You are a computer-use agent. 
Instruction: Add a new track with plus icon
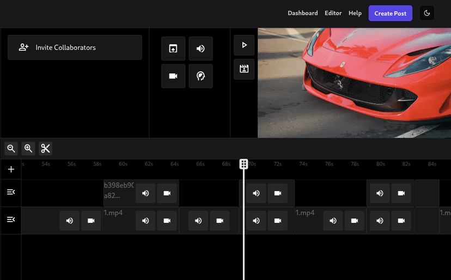tap(11, 169)
